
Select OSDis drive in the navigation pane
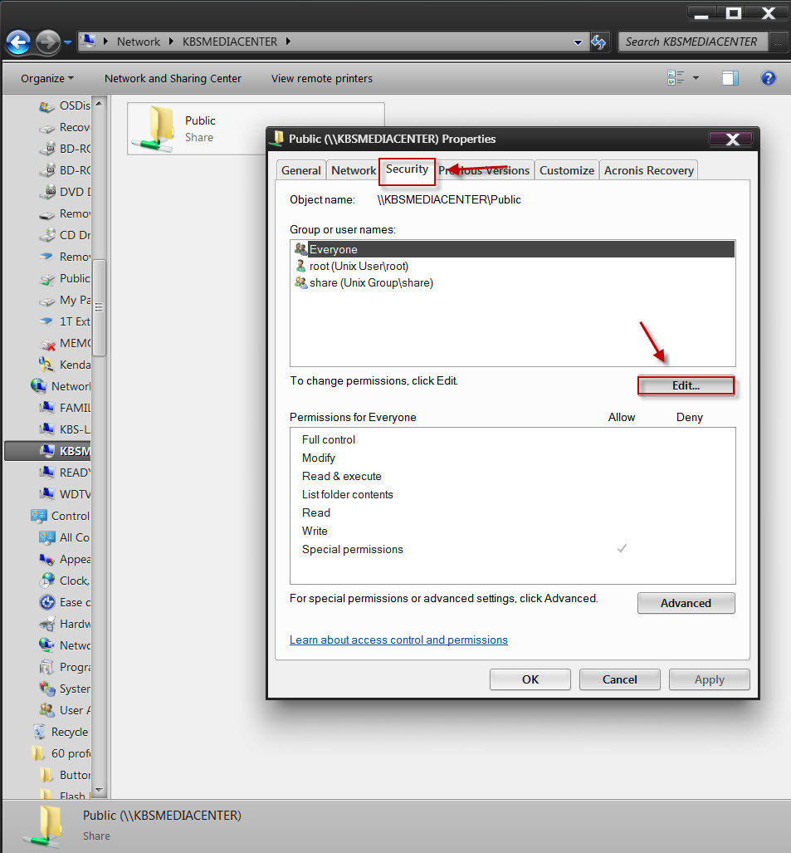point(66,105)
